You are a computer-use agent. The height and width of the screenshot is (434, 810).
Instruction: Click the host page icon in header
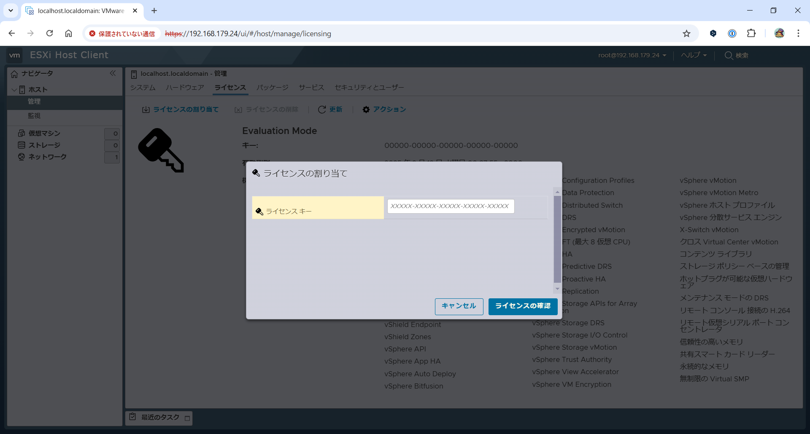point(134,74)
